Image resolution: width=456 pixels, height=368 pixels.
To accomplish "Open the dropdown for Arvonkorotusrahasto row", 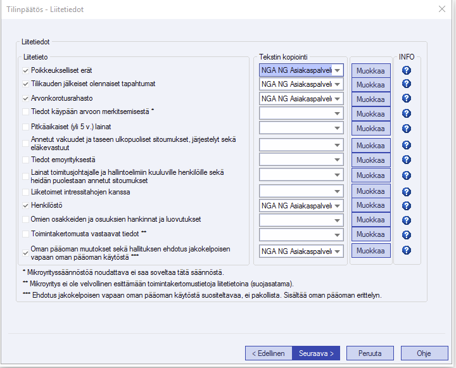I will click(x=338, y=99).
